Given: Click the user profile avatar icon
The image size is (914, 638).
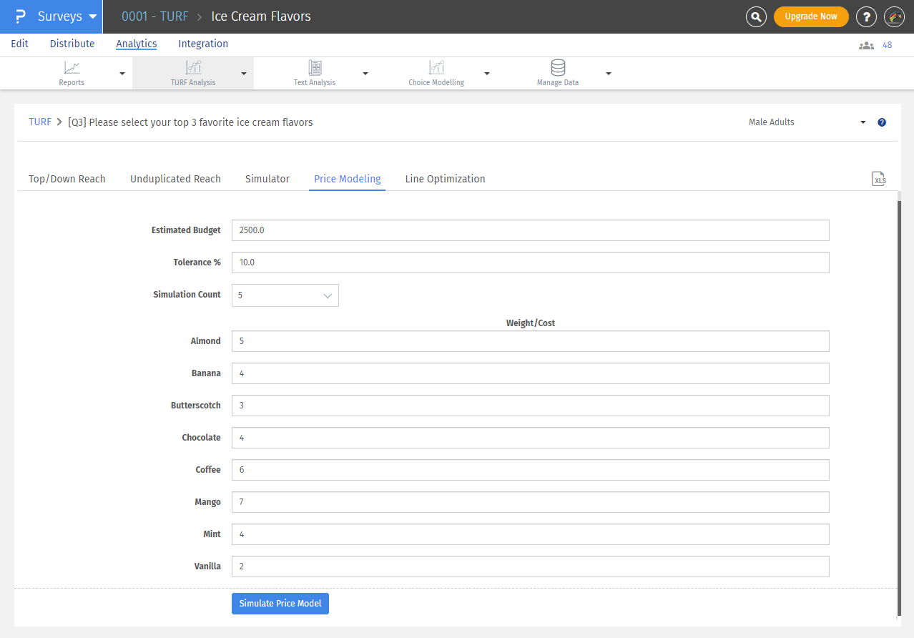Looking at the screenshot, I should click(x=894, y=16).
